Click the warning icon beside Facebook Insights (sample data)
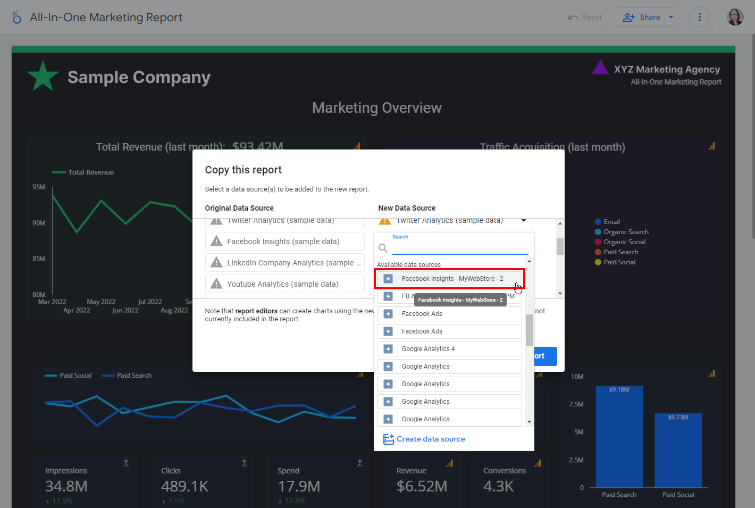The height and width of the screenshot is (508, 755). pyautogui.click(x=216, y=241)
